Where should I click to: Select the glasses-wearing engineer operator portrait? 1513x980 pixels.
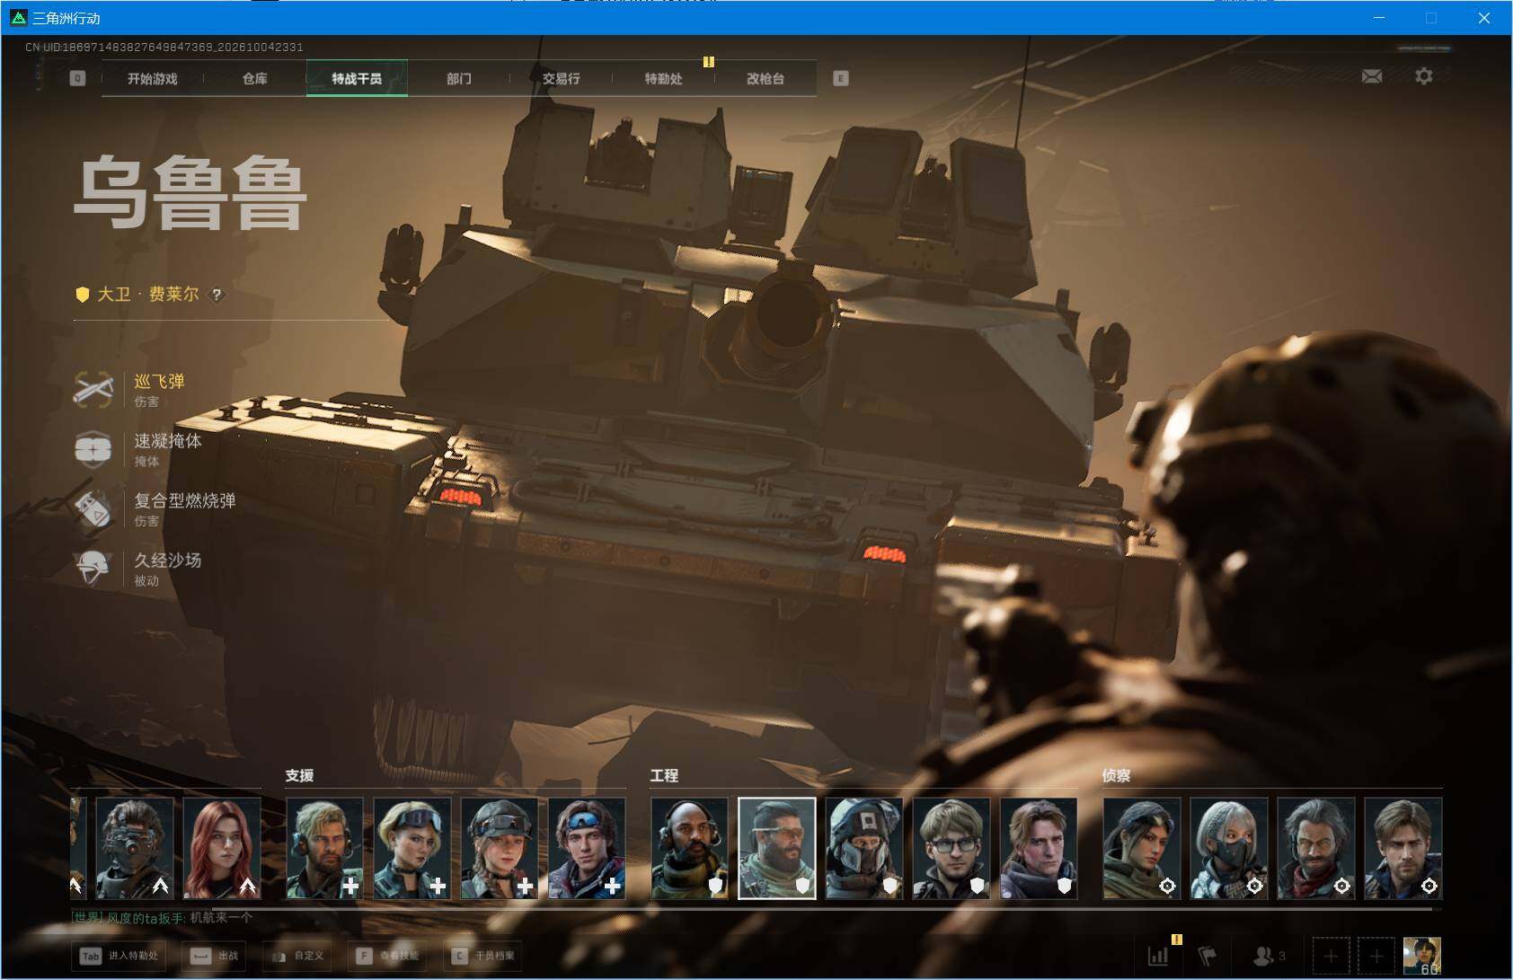tap(951, 848)
